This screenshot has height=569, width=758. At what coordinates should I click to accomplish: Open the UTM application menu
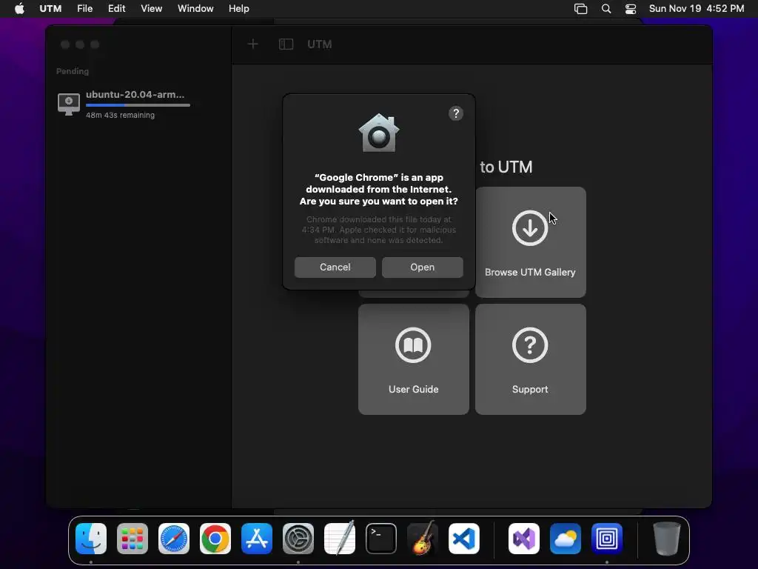tap(50, 9)
